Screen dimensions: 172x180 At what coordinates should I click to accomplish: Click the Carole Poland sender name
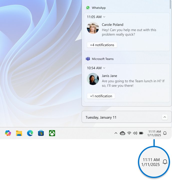tap(112, 25)
